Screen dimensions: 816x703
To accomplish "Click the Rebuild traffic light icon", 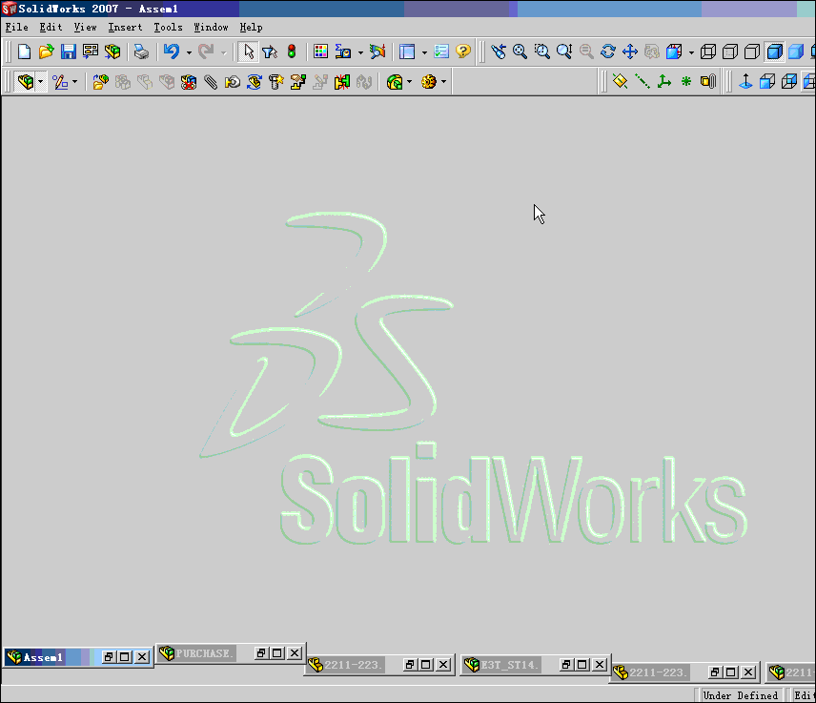I will (292, 52).
